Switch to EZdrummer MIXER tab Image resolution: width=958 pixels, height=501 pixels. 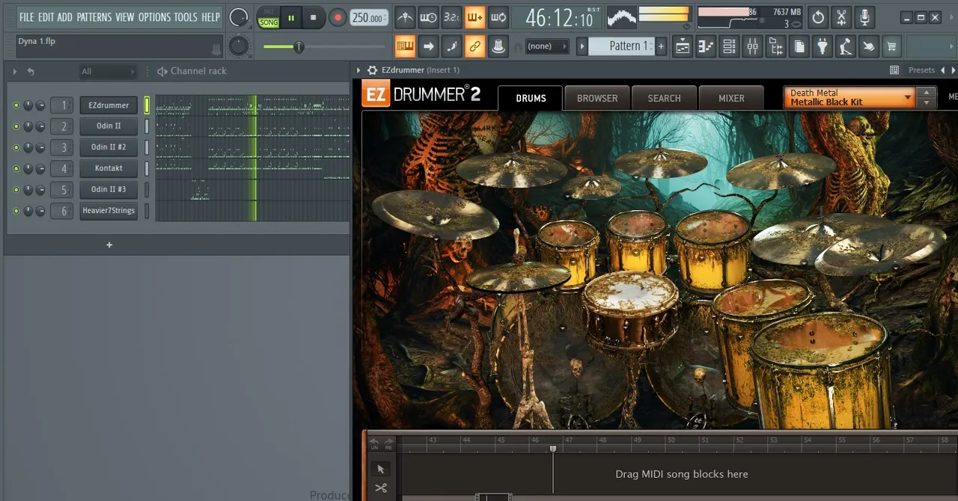click(731, 98)
